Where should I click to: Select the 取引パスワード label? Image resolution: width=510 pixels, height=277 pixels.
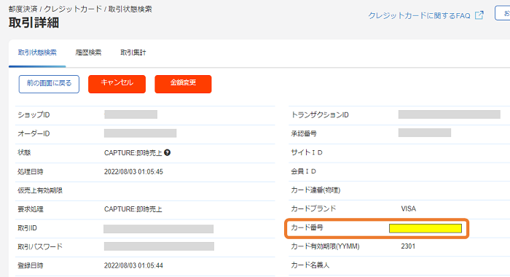coord(40,246)
